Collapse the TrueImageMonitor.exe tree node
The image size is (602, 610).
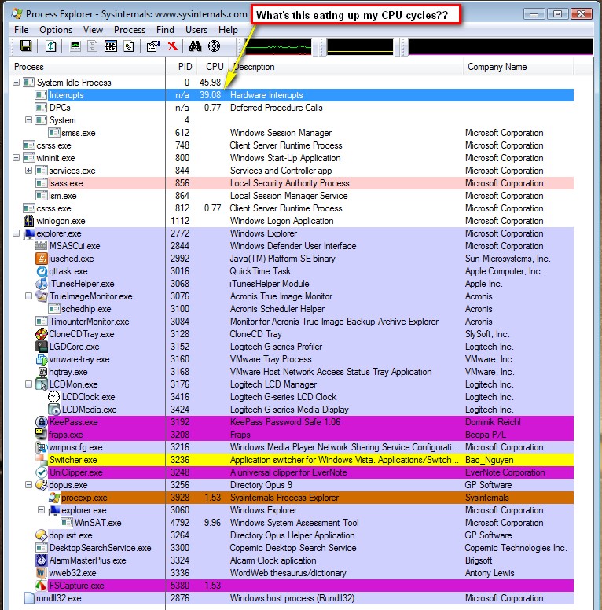coord(28,296)
